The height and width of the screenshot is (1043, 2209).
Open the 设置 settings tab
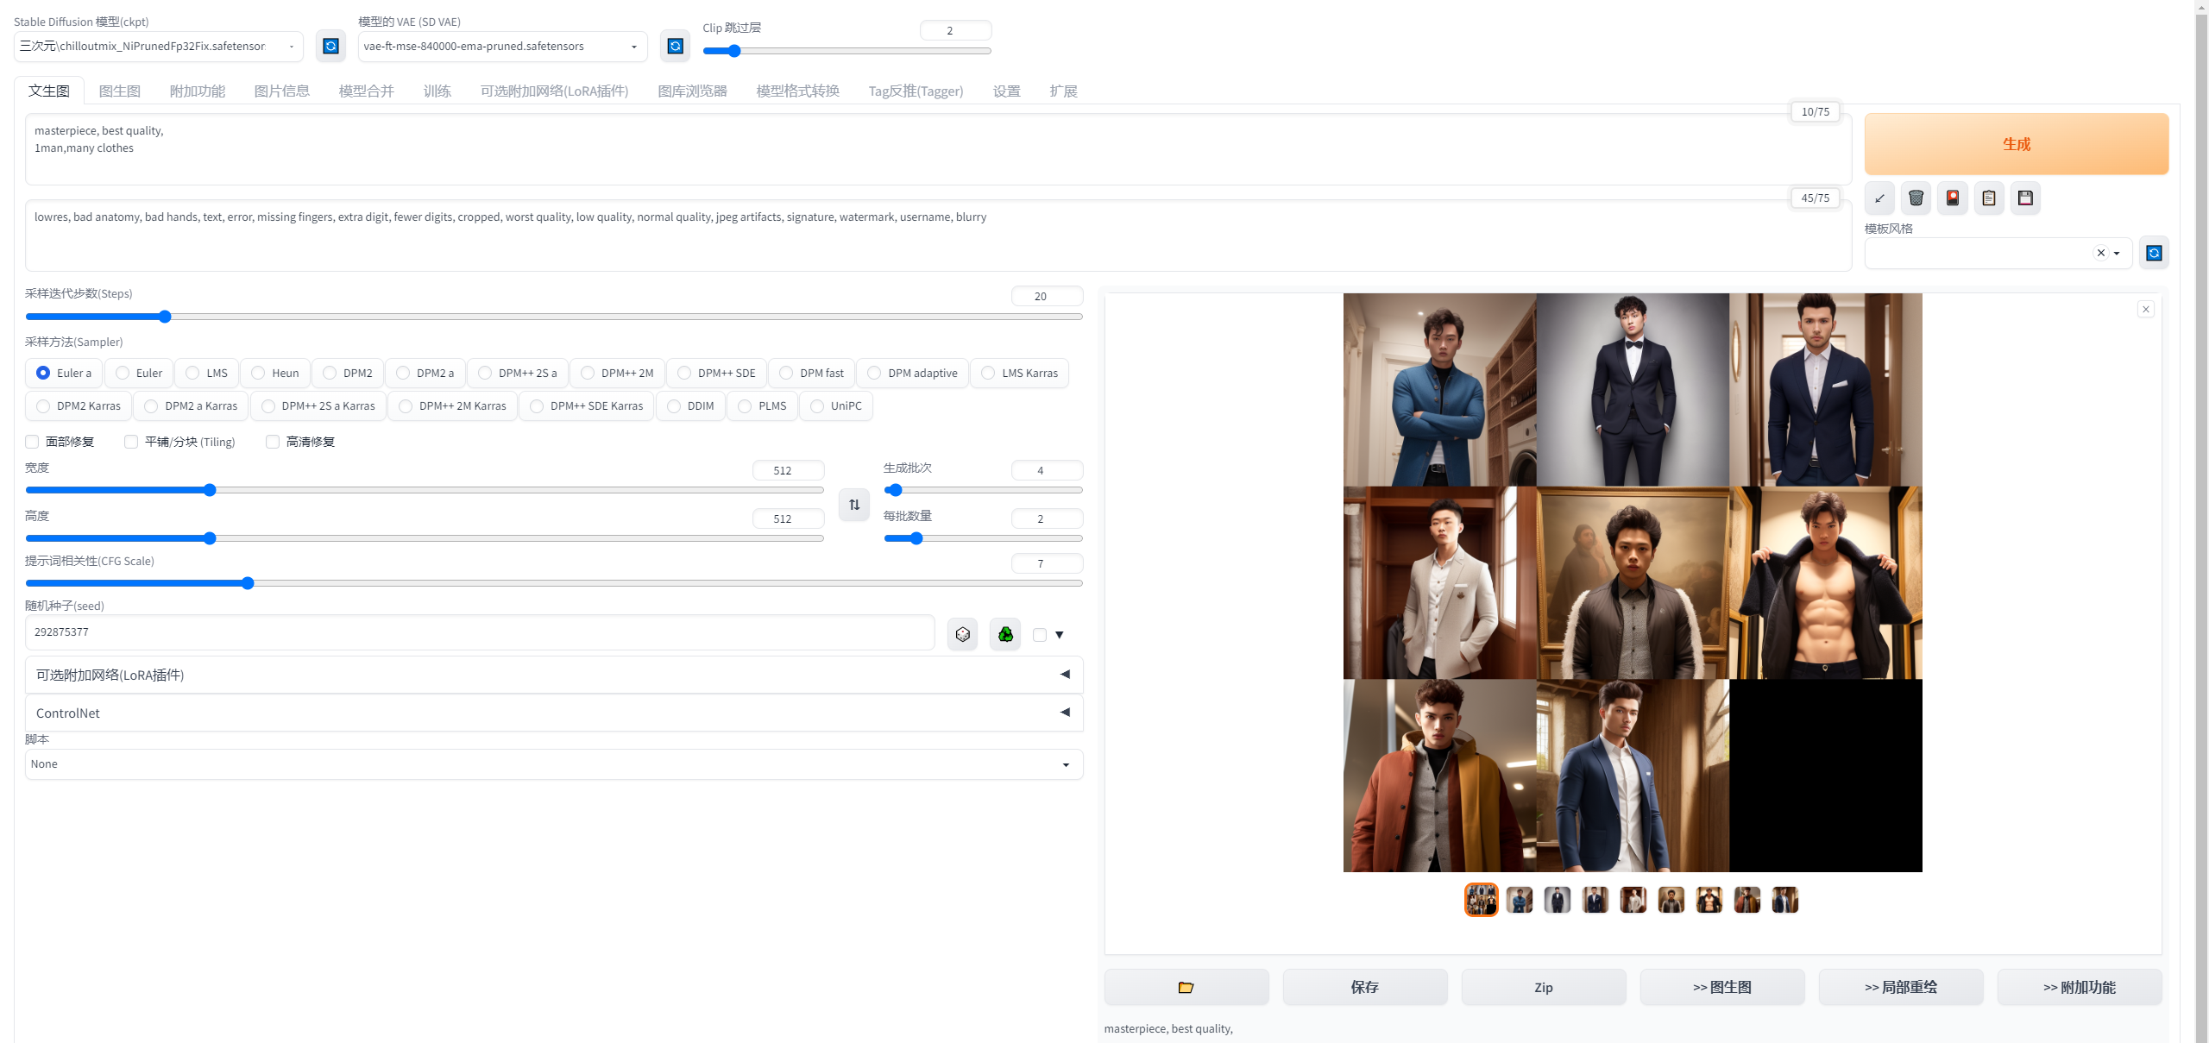coord(1007,91)
